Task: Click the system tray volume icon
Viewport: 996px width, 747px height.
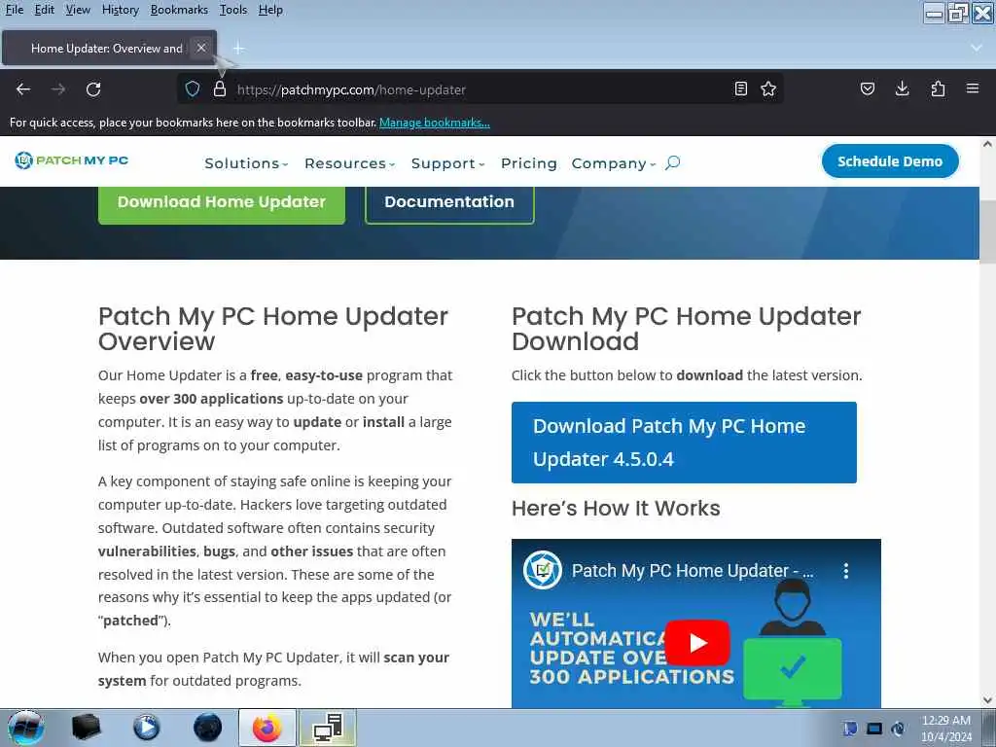Action: (x=898, y=729)
